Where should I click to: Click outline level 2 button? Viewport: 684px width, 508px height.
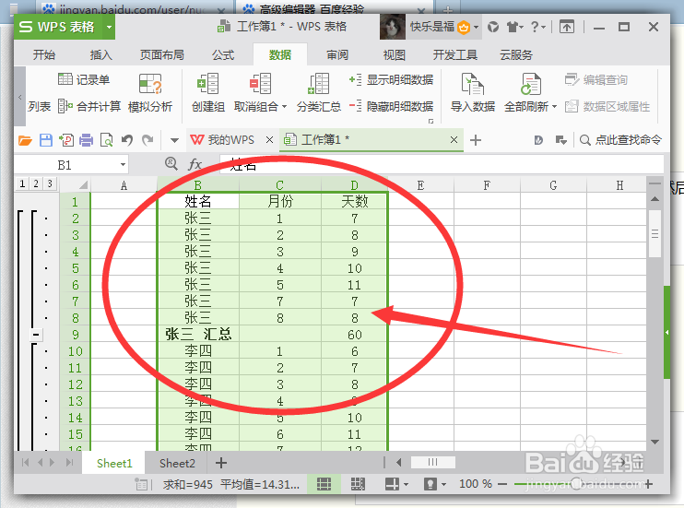point(36,183)
